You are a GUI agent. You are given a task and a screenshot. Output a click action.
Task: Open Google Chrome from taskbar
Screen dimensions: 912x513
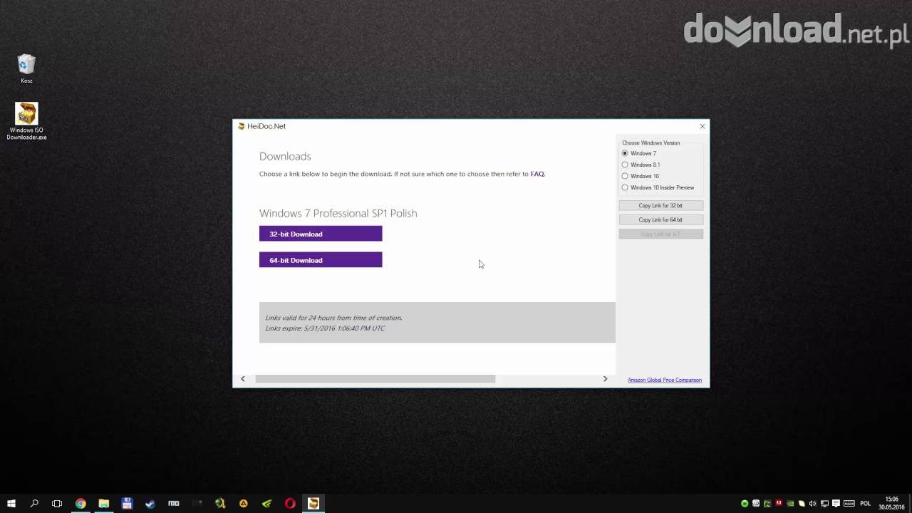coord(81,504)
